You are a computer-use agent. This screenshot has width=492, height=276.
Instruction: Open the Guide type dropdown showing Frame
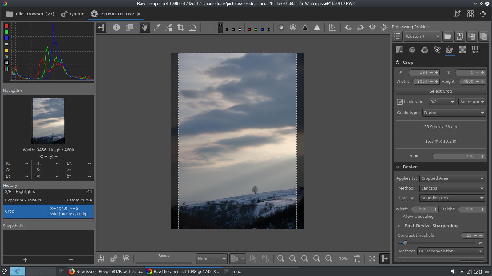coord(453,113)
